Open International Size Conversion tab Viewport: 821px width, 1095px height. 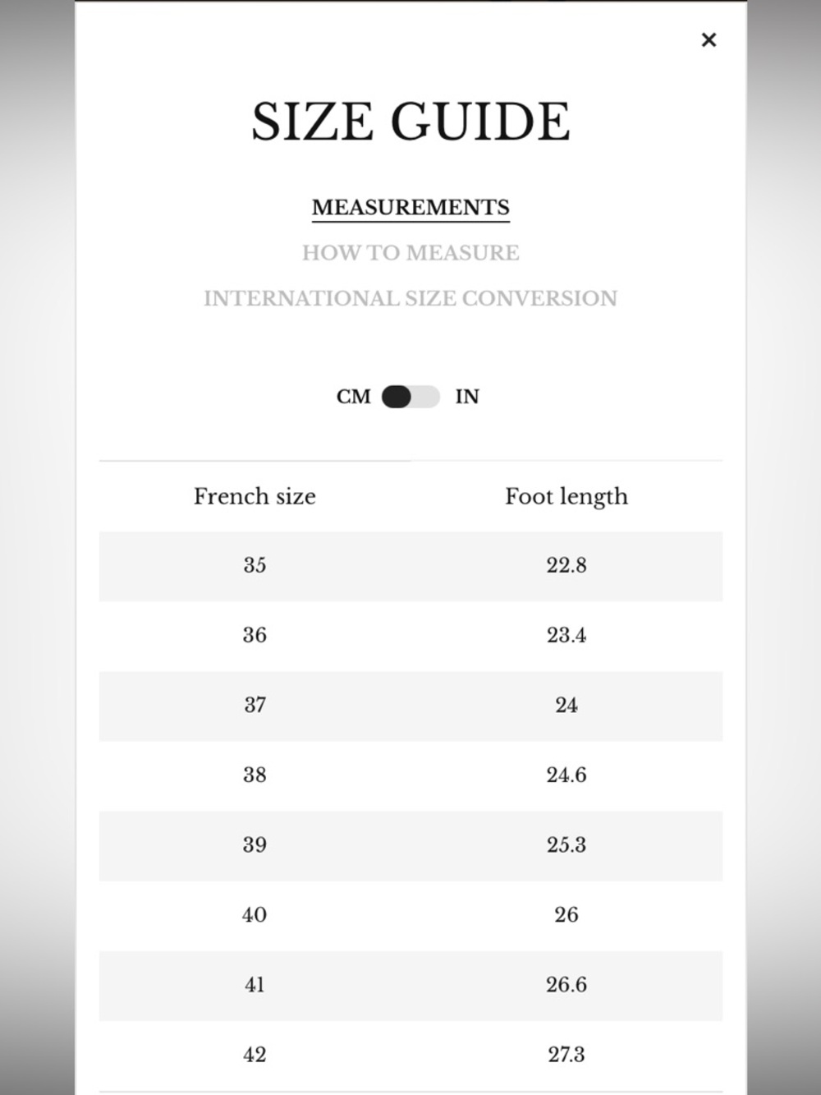click(410, 298)
